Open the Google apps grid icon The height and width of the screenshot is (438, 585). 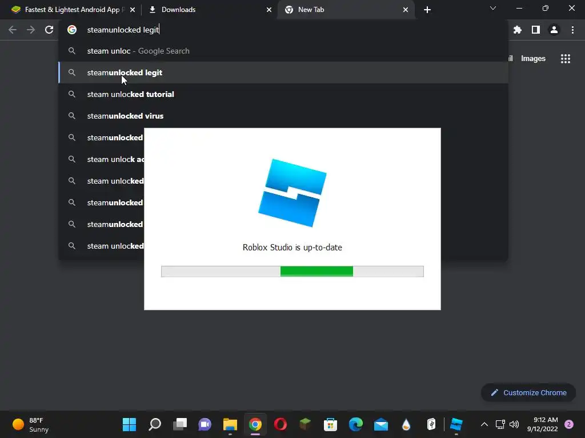coord(566,59)
